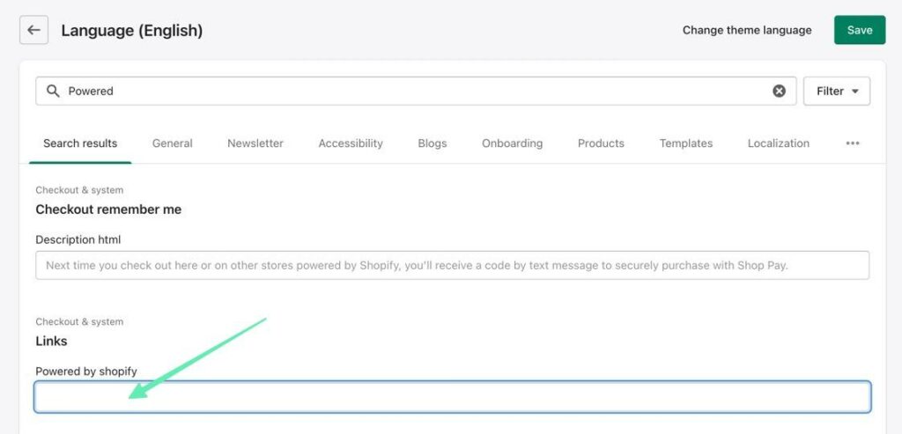The width and height of the screenshot is (902, 434).
Task: Select the Newsletter tab
Action: tap(255, 143)
